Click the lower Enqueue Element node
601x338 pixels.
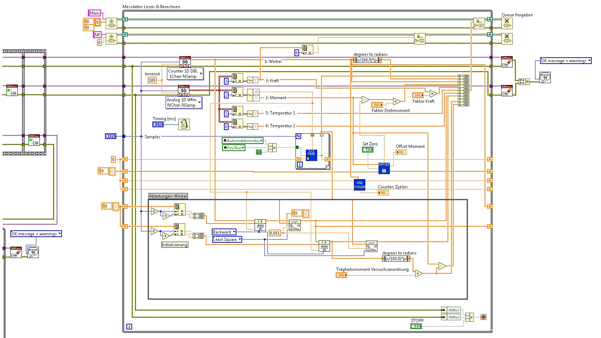tap(420, 38)
